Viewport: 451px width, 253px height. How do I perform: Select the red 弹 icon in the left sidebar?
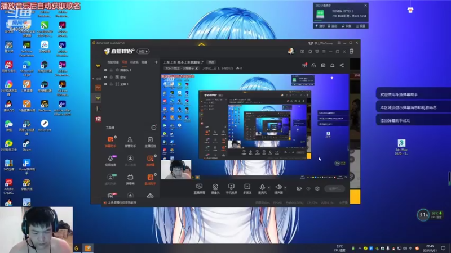[98, 119]
